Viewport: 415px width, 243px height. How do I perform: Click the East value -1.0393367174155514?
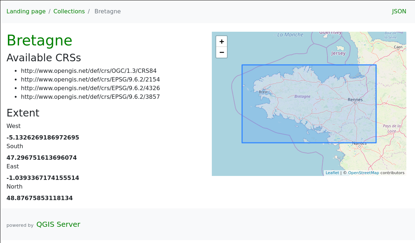click(x=43, y=178)
